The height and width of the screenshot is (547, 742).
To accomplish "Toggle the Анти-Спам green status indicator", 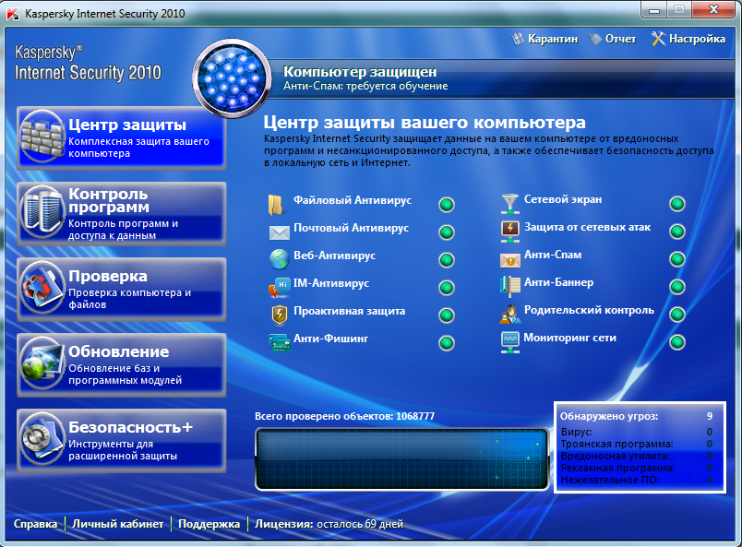I will click(677, 259).
